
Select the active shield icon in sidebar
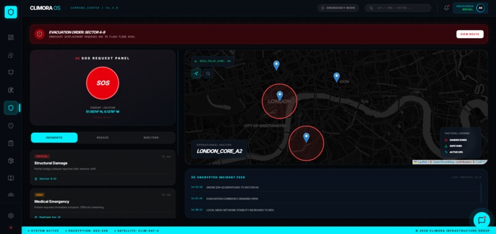click(x=10, y=108)
